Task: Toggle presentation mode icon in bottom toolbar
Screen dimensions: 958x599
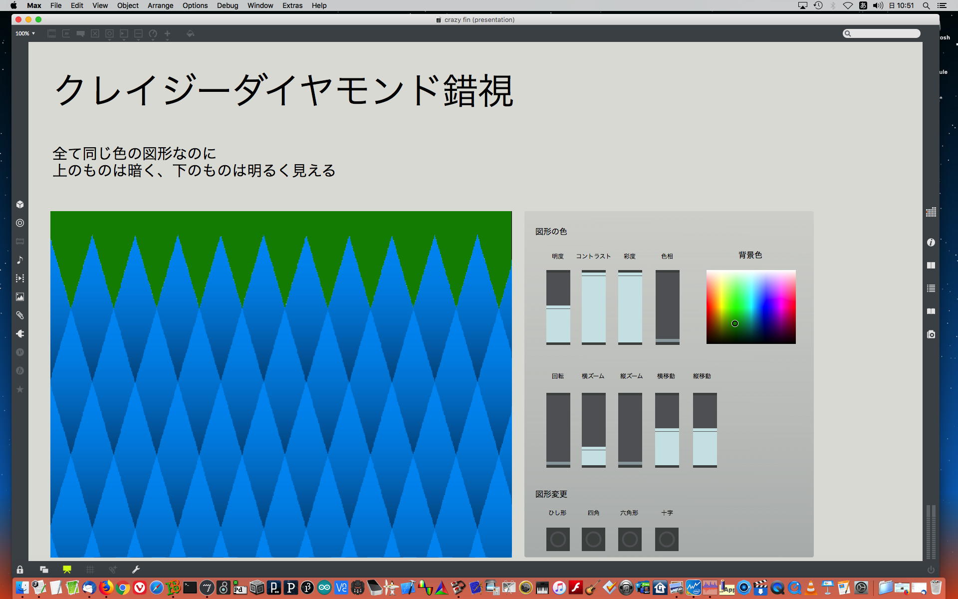Action: tap(67, 570)
